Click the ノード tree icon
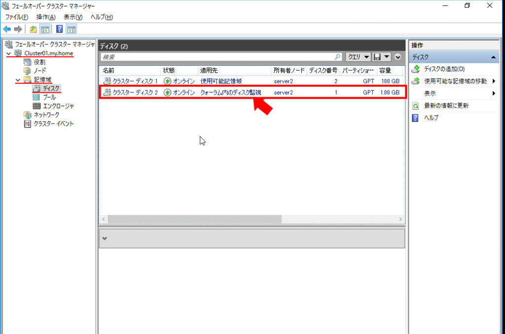 pyautogui.click(x=28, y=71)
